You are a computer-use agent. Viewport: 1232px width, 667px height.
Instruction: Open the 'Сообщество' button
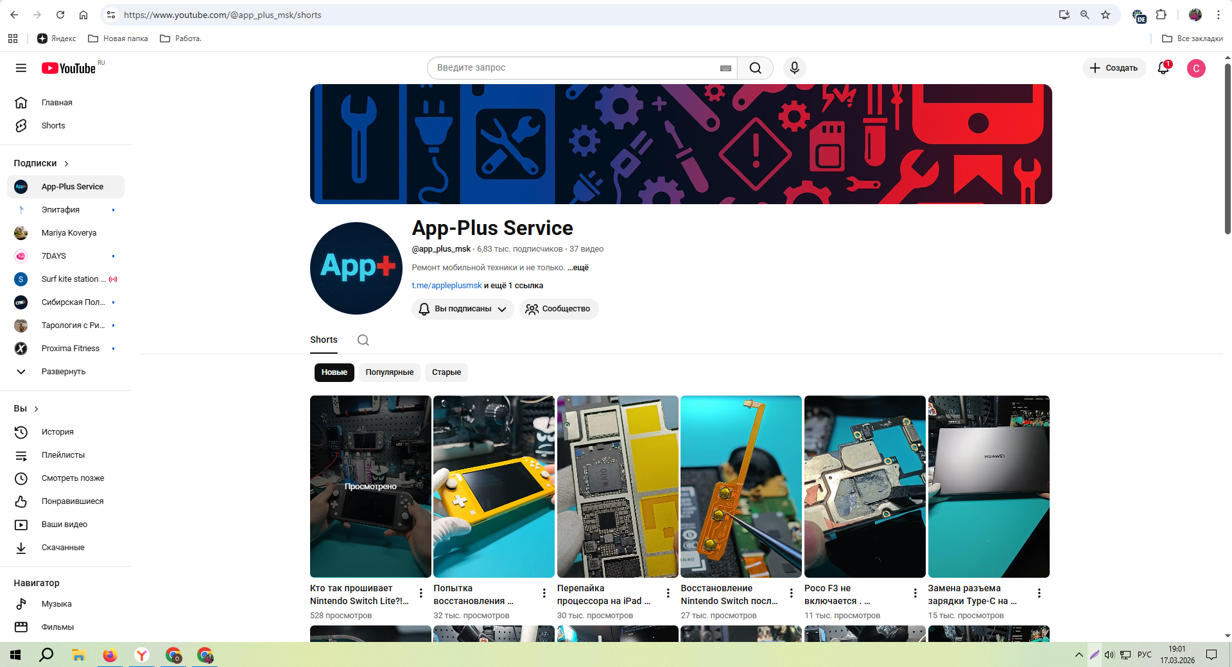(559, 309)
